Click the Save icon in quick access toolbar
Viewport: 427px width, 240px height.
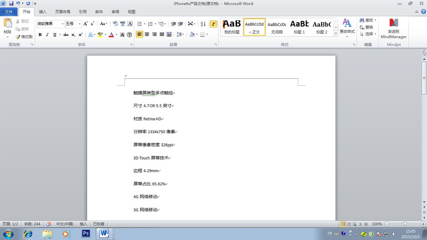point(11,4)
